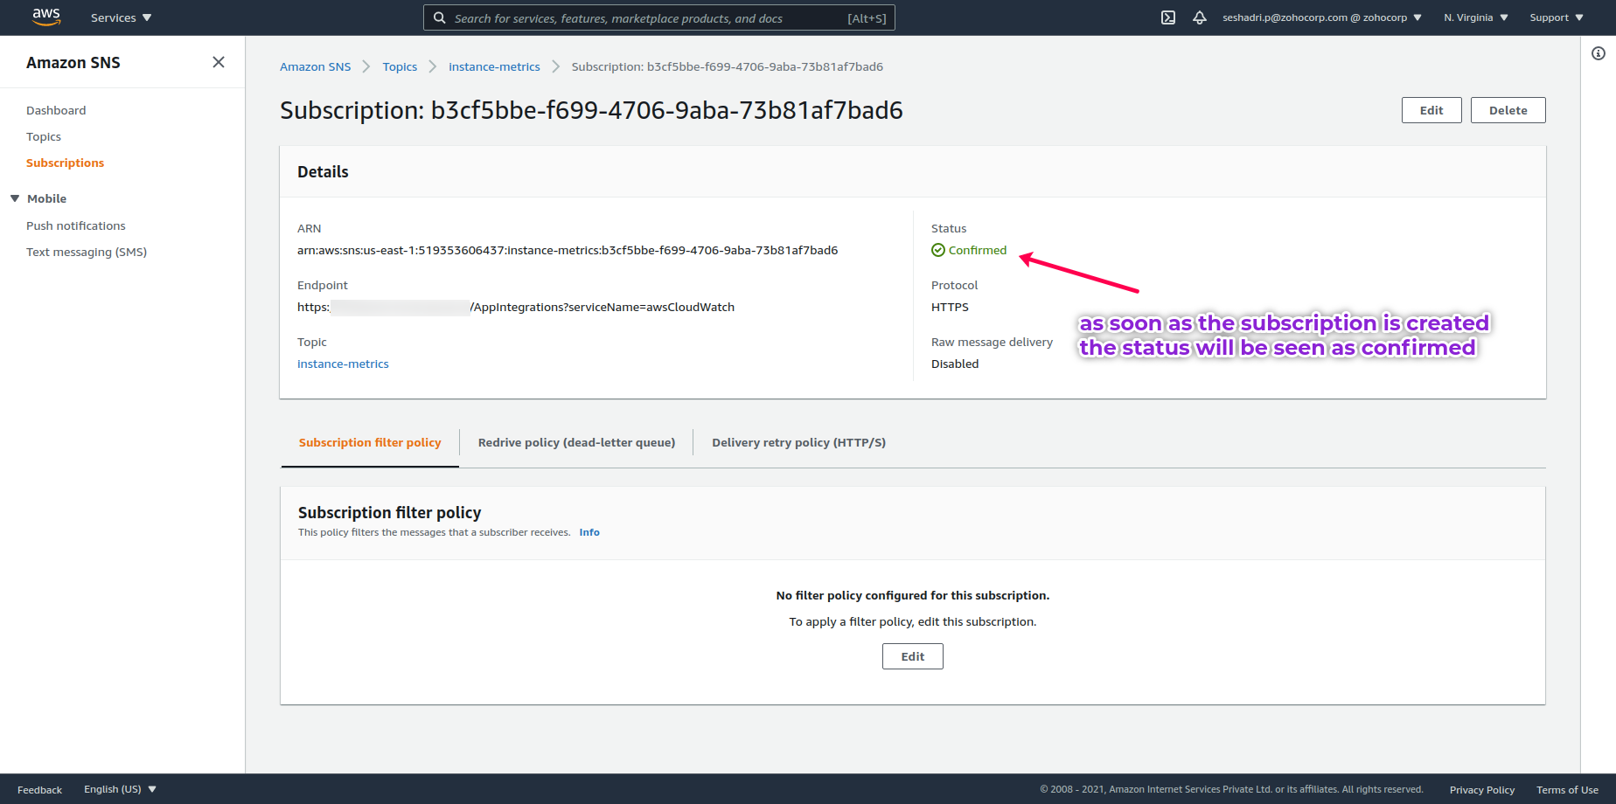Expand the Support dropdown menu
The image size is (1616, 804).
[x=1557, y=17]
